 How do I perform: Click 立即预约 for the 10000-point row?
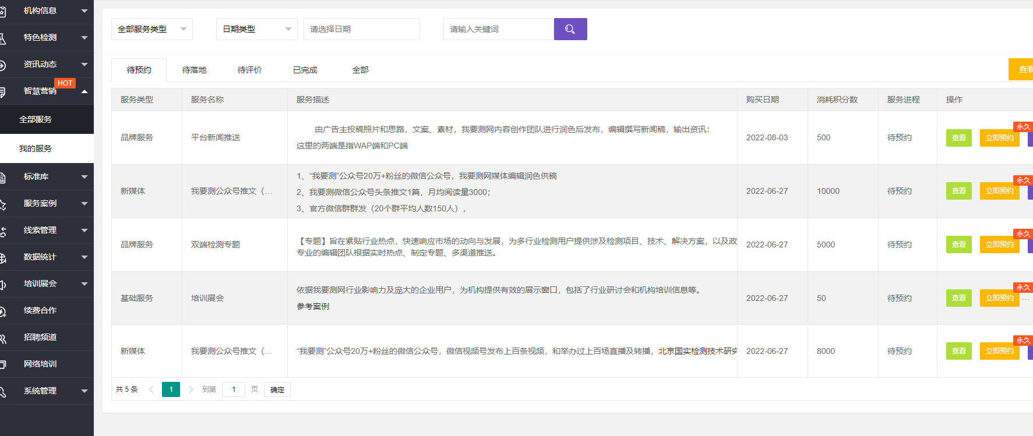(999, 191)
